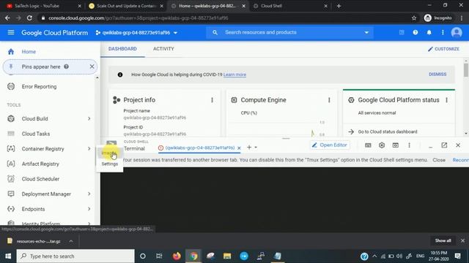
Task: Open the project selector dropdown
Action: tap(136, 32)
